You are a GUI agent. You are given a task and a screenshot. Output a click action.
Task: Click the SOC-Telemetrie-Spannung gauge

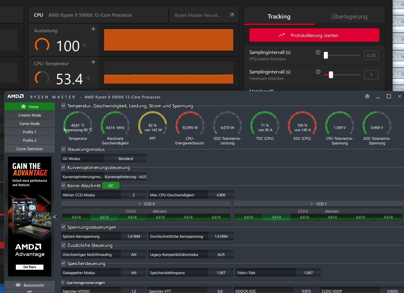tap(377, 123)
